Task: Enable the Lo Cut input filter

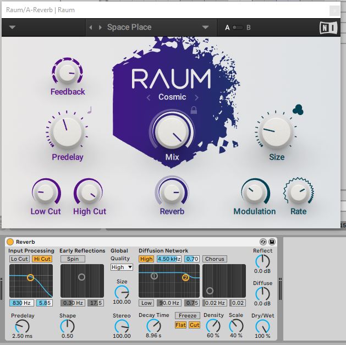Action: coord(19,259)
